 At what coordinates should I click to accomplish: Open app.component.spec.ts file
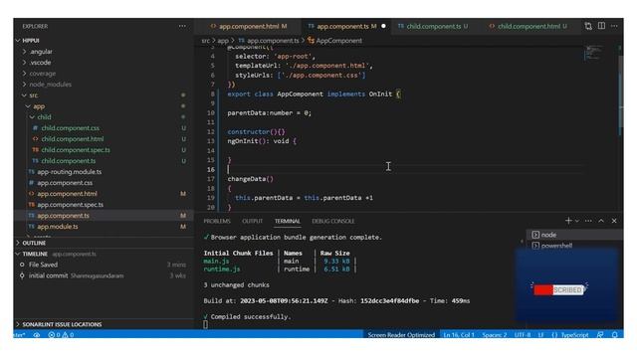tap(70, 205)
